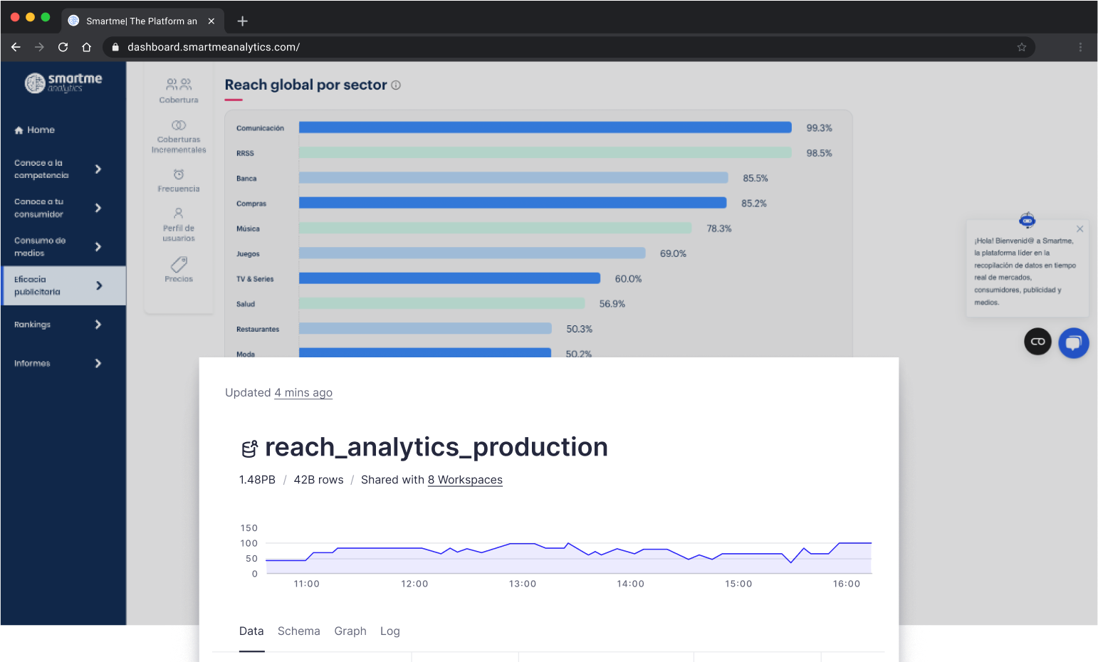Screen dimensions: 1098x662
Task: Open the blue chat bubble button
Action: coord(1073,342)
